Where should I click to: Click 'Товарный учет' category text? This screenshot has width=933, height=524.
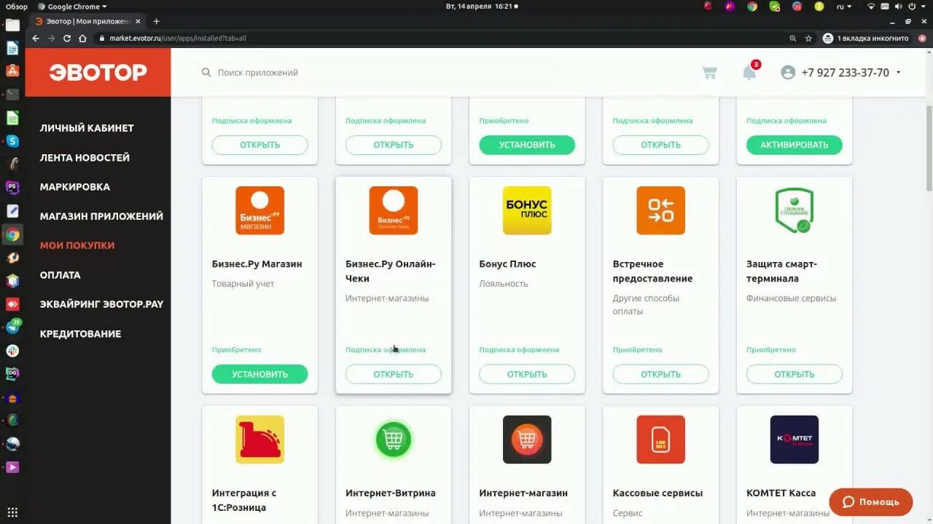click(243, 284)
